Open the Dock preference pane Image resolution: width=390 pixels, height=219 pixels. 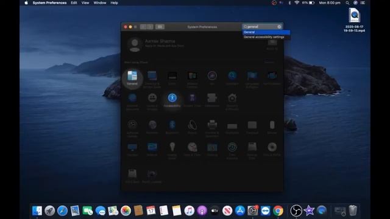(x=172, y=75)
